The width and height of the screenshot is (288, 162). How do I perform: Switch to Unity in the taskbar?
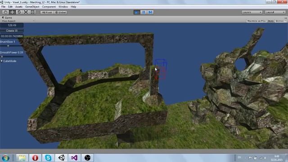click(61, 158)
